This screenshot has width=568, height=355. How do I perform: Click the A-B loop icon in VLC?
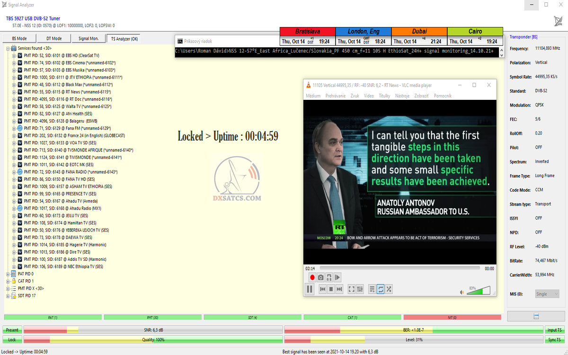click(329, 277)
